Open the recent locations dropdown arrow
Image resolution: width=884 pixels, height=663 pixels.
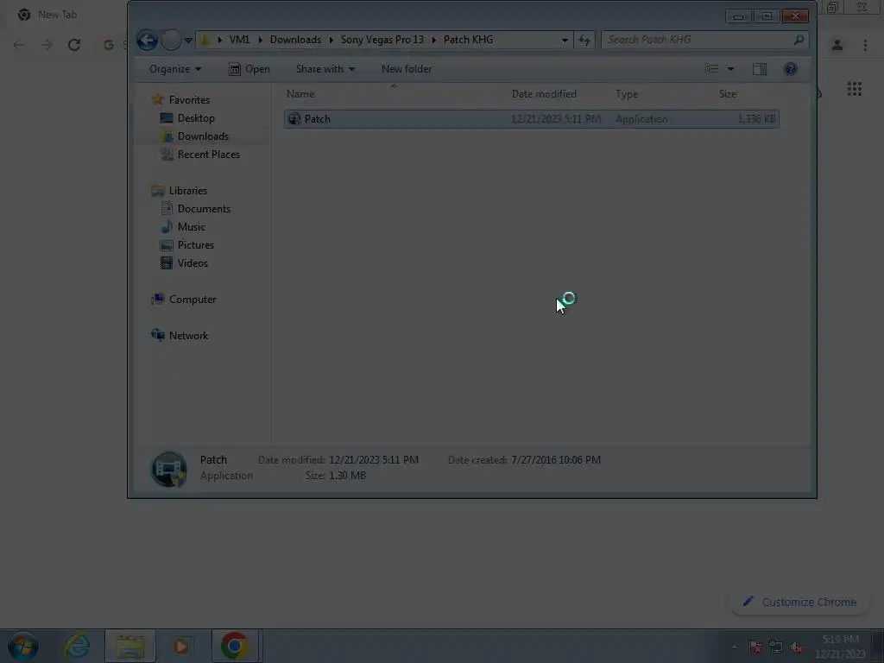pyautogui.click(x=188, y=40)
